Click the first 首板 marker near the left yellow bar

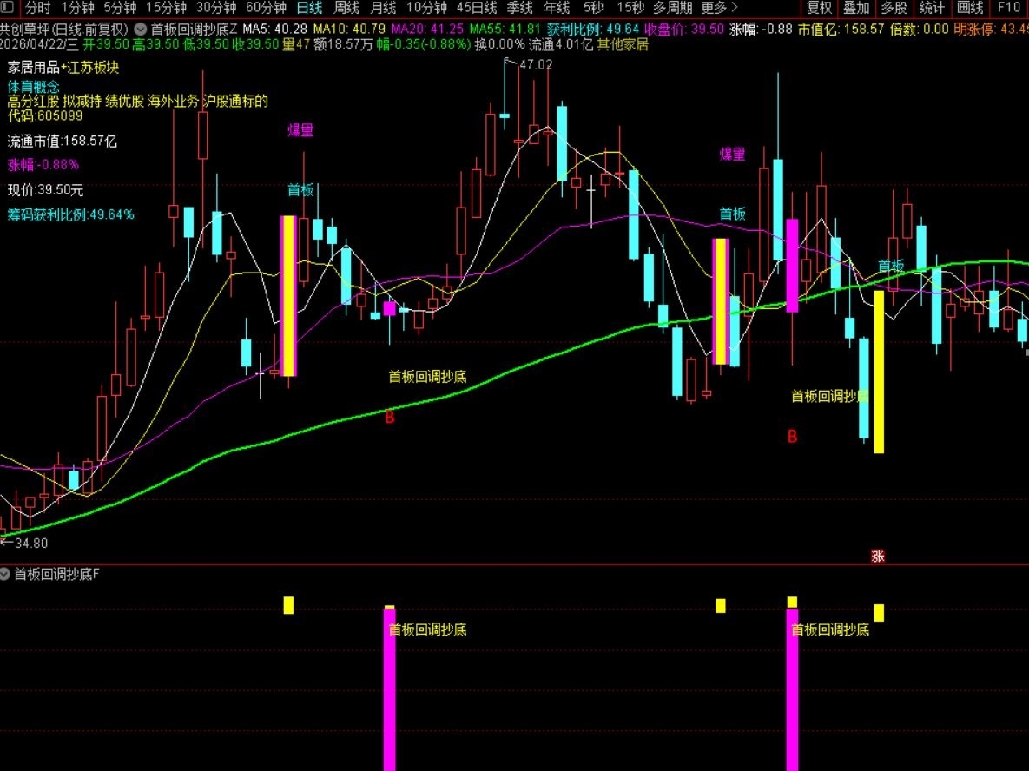point(300,190)
